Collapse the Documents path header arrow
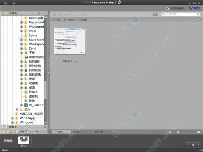Screen dimensions: 203x152 point(200,20)
